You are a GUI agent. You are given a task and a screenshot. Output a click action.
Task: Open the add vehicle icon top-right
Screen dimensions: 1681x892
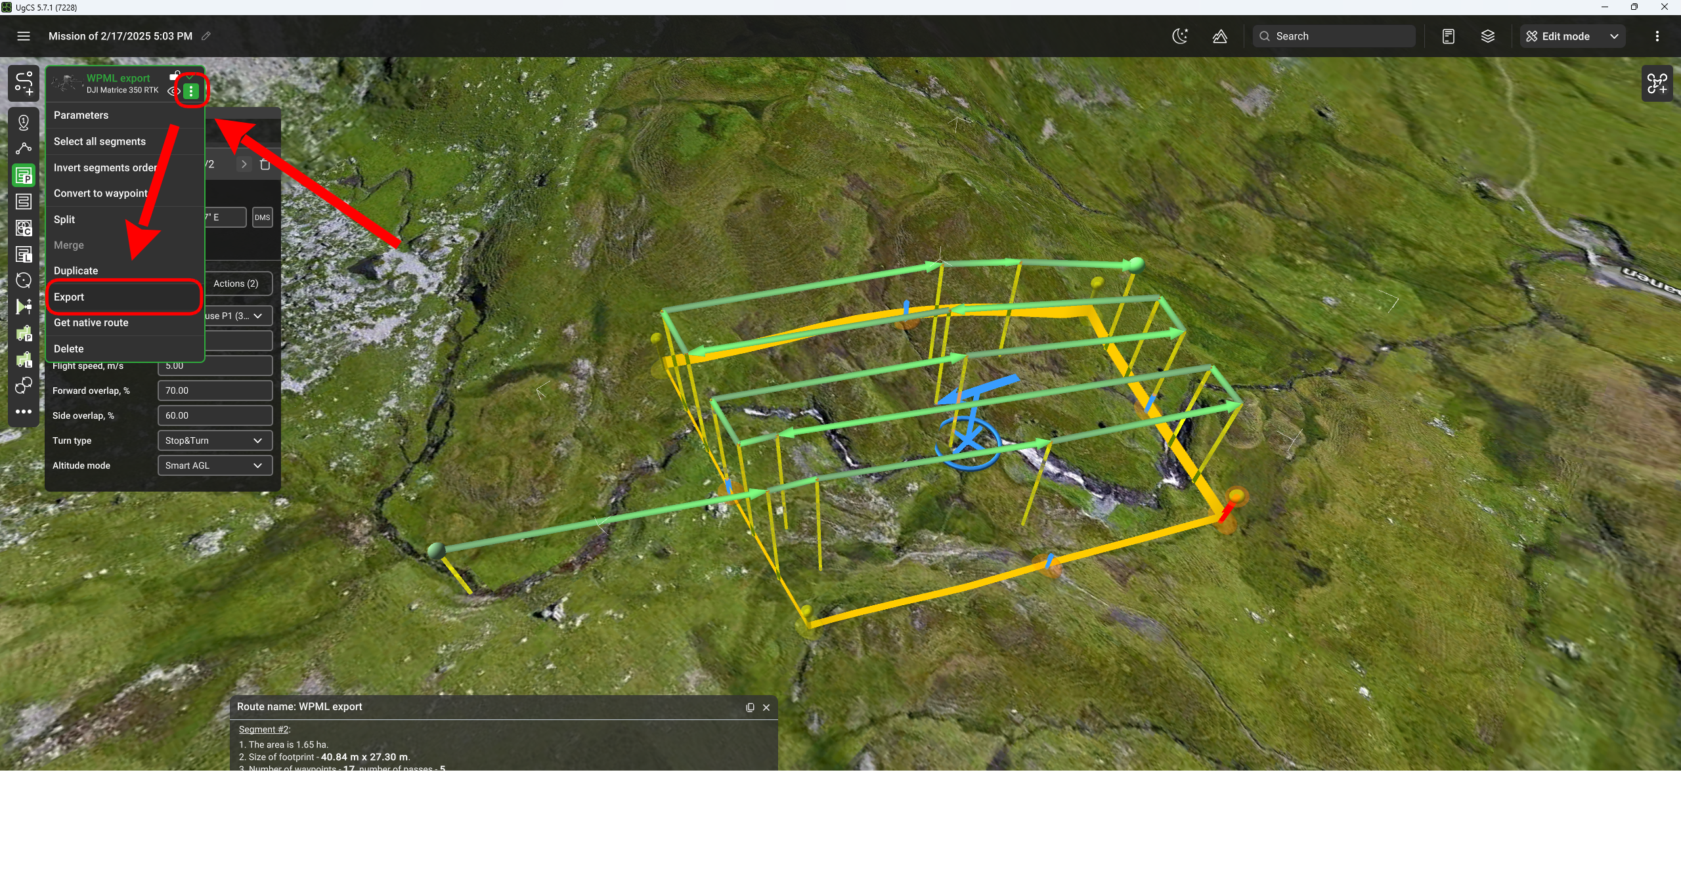point(1657,84)
